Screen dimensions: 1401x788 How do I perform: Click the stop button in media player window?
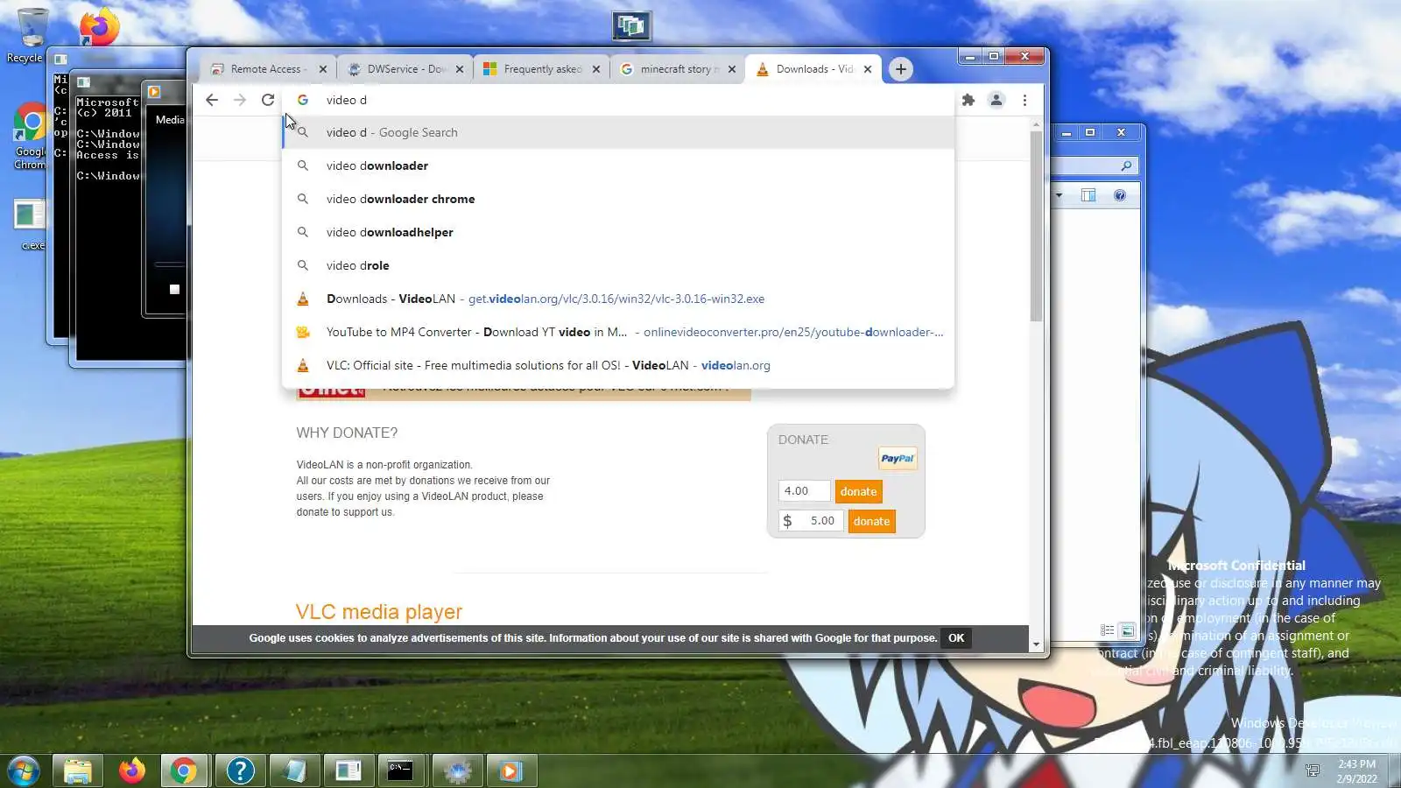point(174,289)
